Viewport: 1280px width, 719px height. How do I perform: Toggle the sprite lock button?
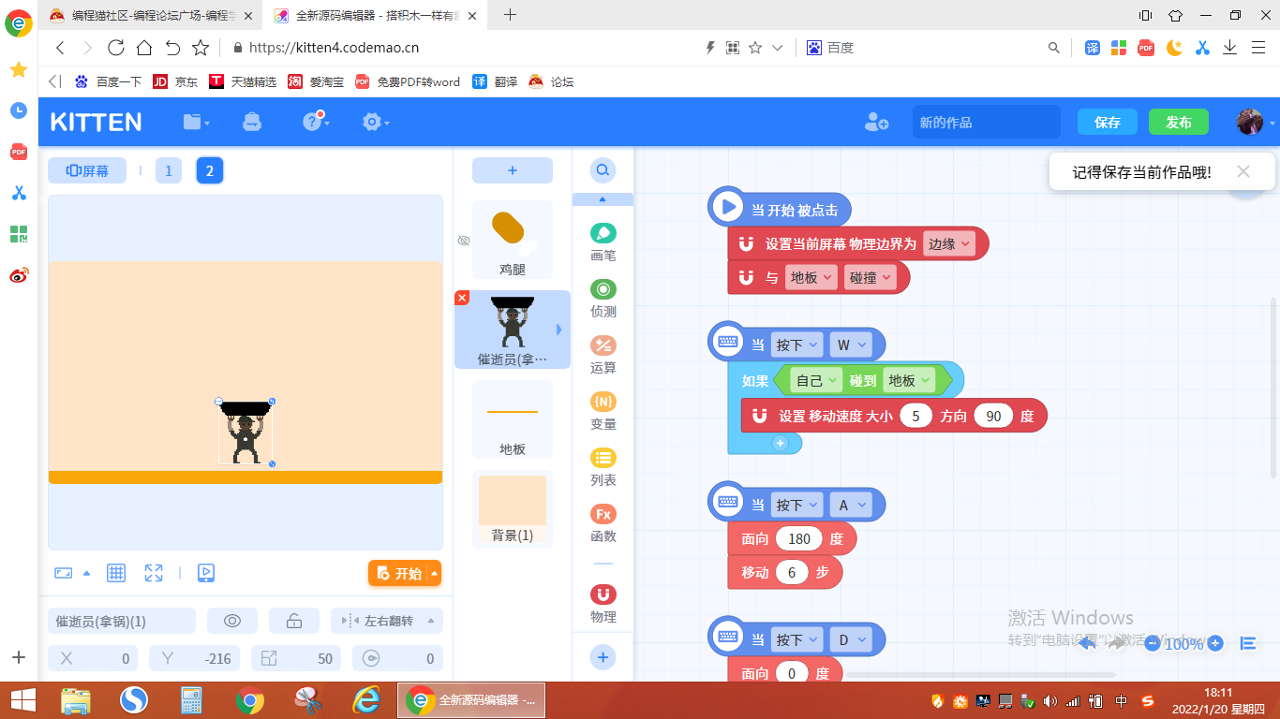point(293,621)
